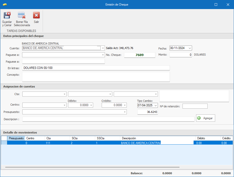Click the Asignacion de cuentas section header
234x177 pixels.
[19, 86]
